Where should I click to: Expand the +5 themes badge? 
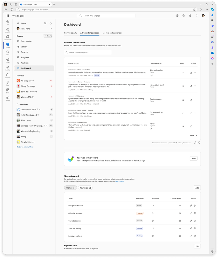(151, 75)
